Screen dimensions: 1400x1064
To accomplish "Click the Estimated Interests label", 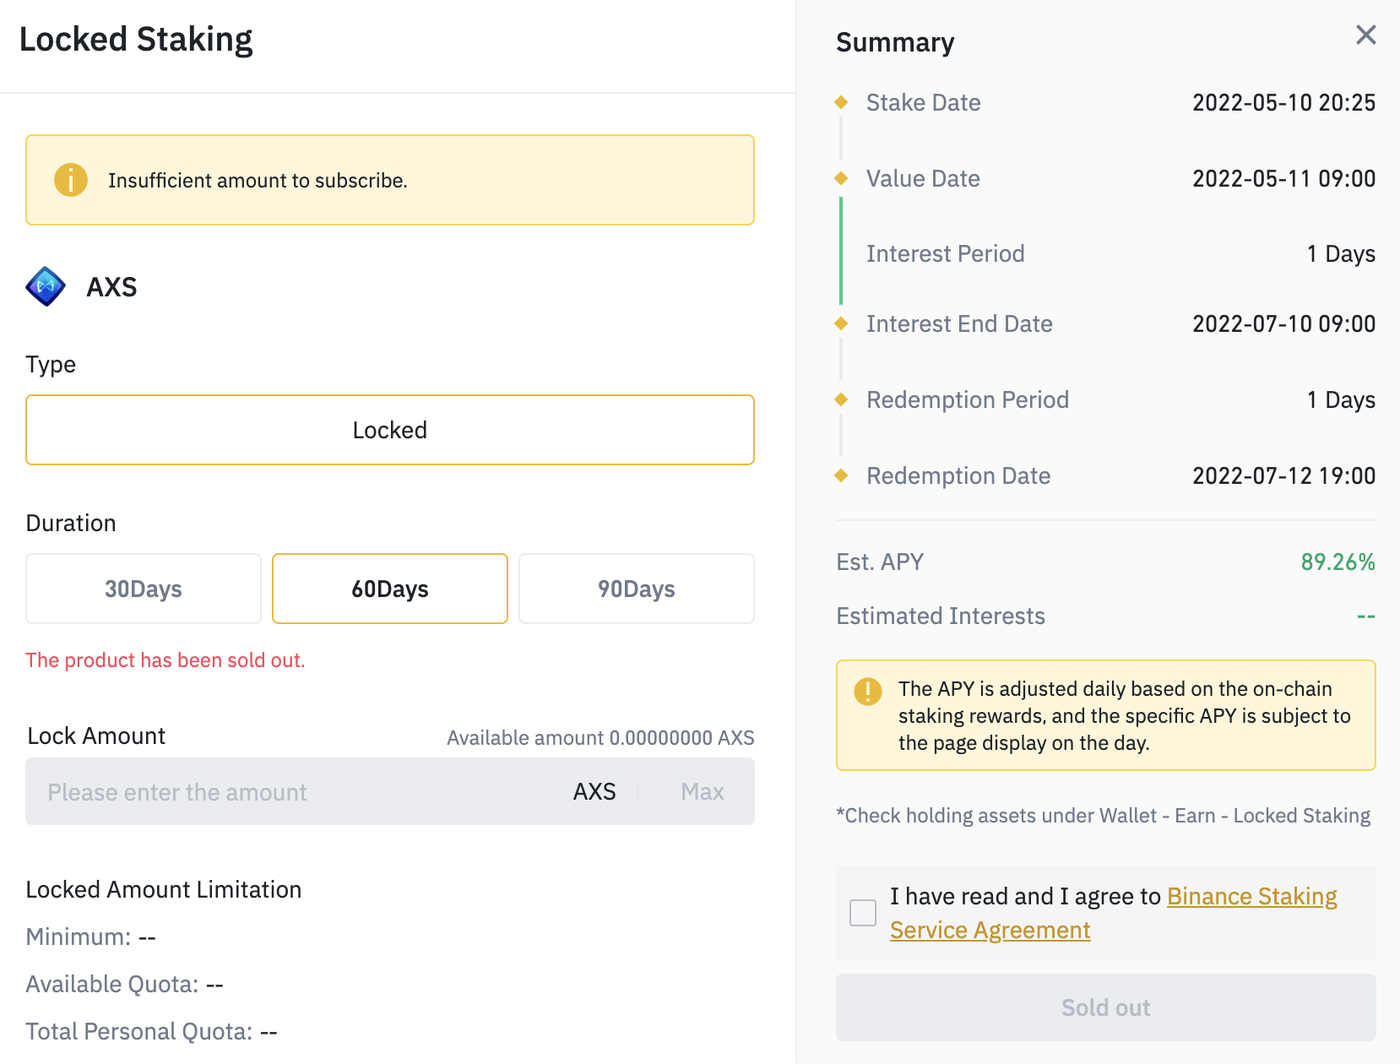I will click(x=941, y=616).
